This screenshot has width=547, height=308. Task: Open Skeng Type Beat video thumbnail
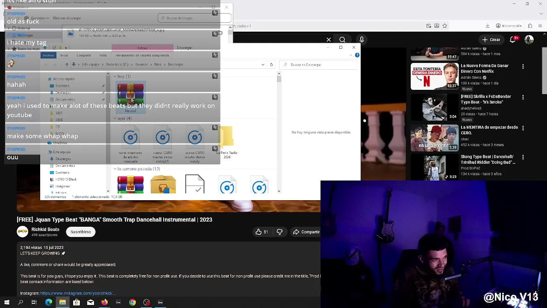coord(435,168)
